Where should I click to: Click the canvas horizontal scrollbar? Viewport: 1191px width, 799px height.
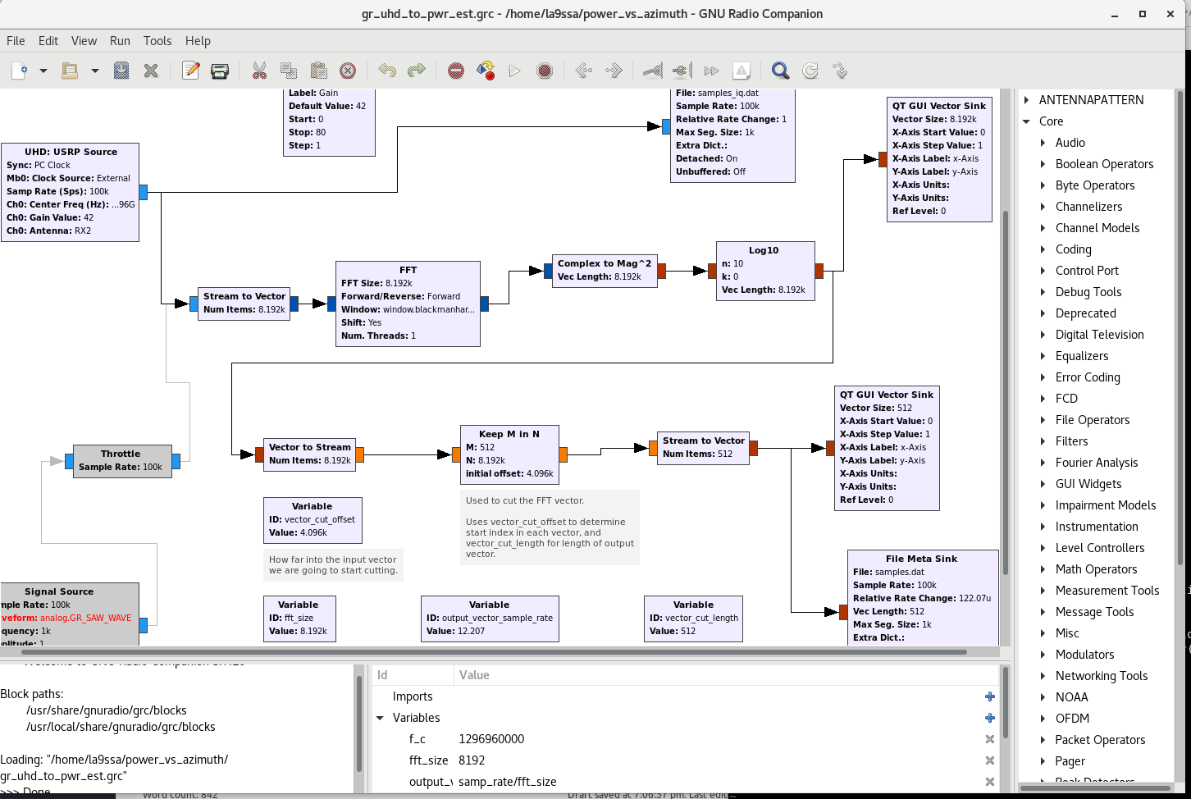tap(492, 652)
